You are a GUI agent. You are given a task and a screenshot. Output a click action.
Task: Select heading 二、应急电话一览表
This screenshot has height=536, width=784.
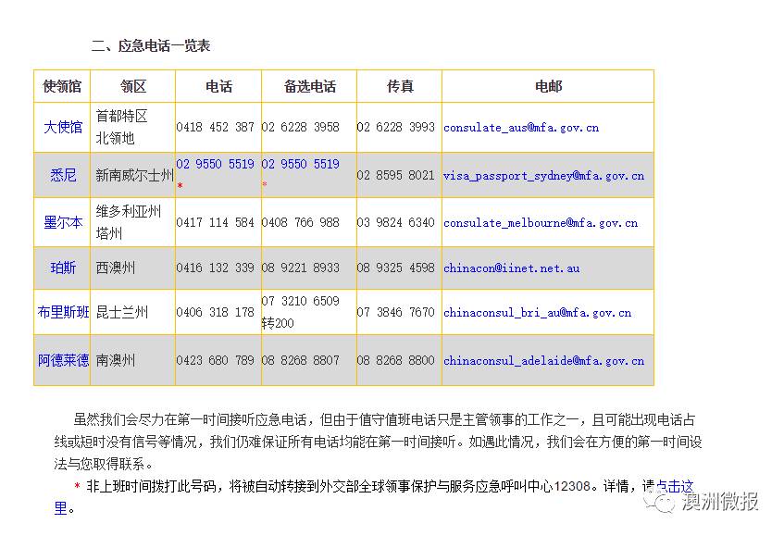151,46
